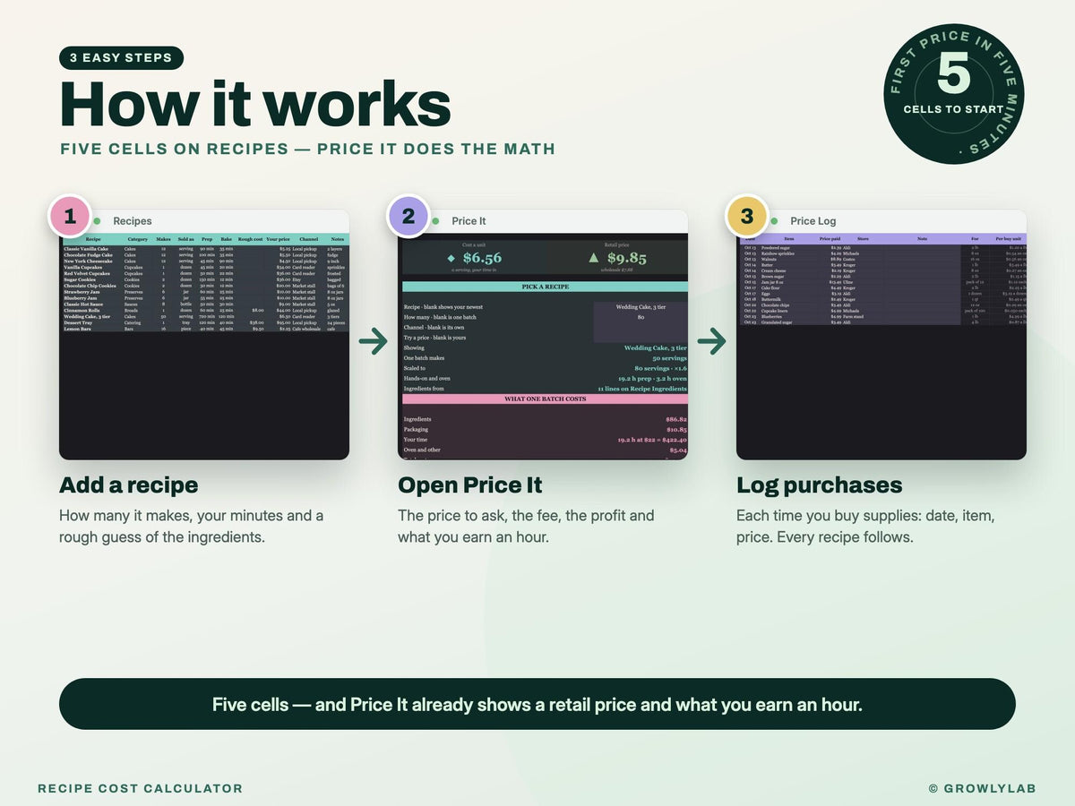Select the "Cream cheese" row in Price Log
This screenshot has width=1075, height=806.
click(881, 271)
